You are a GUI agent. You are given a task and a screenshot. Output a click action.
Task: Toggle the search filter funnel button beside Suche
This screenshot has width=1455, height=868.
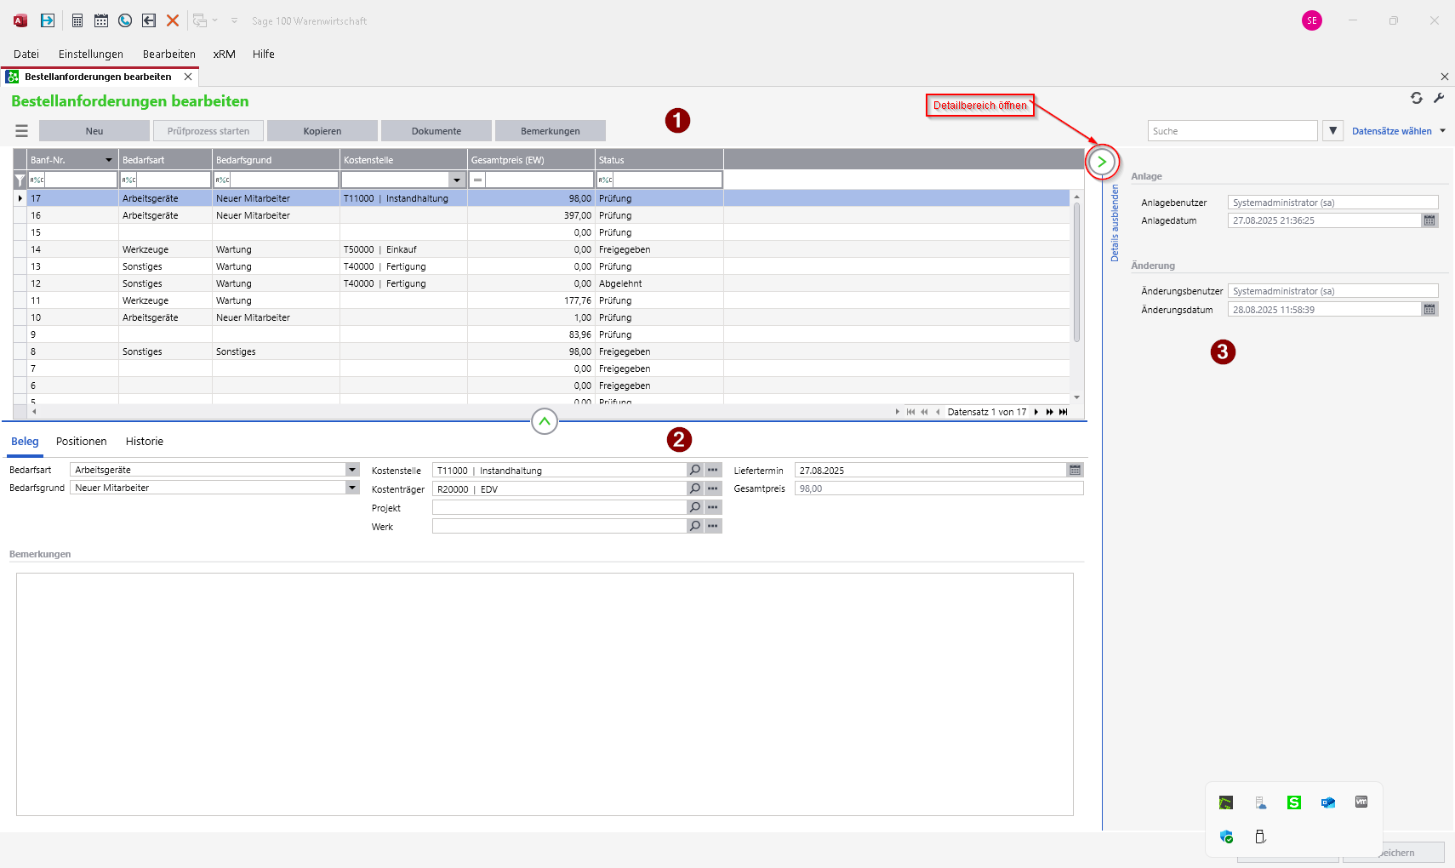tap(1333, 131)
